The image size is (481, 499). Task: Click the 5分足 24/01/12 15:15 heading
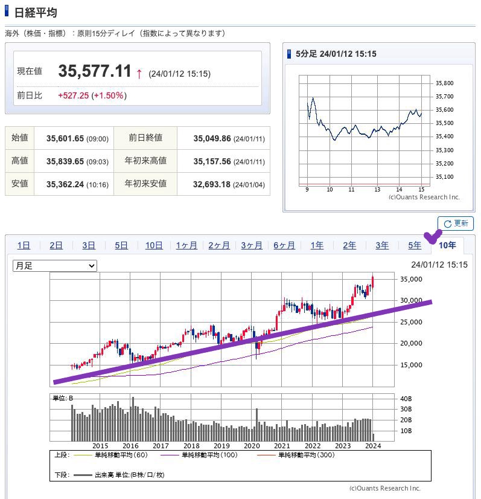click(x=336, y=54)
